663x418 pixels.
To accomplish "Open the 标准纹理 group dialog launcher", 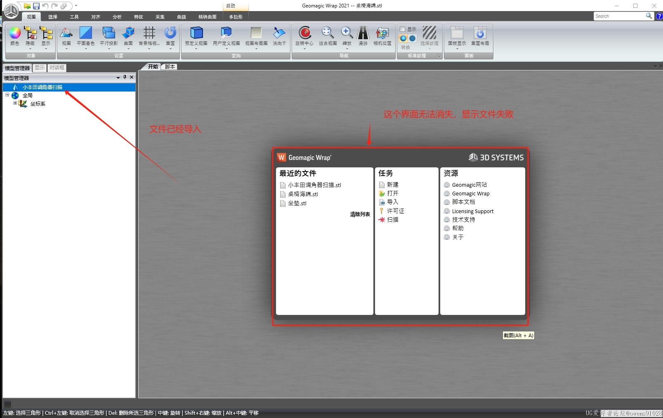I will (x=439, y=56).
